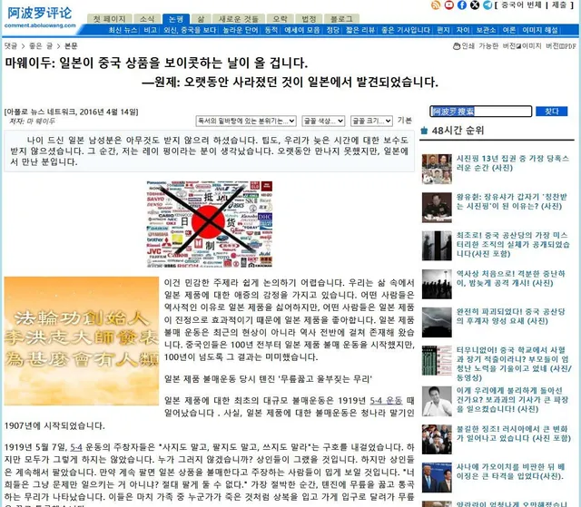The image size is (581, 507).
Task: Click the author name 마 웨이두
Action: pyautogui.click(x=39, y=121)
